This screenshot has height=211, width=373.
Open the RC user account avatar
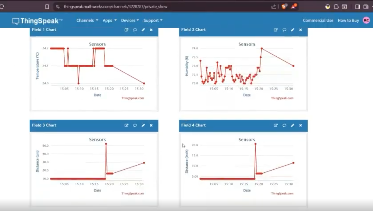[366, 20]
